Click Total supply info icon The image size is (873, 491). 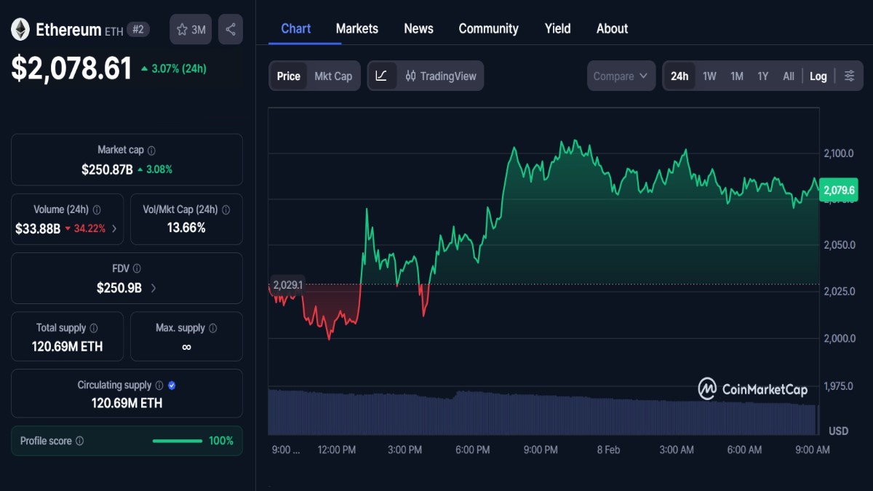click(94, 328)
